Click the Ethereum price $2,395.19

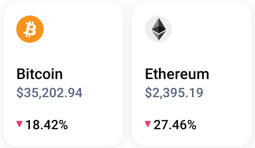click(174, 93)
